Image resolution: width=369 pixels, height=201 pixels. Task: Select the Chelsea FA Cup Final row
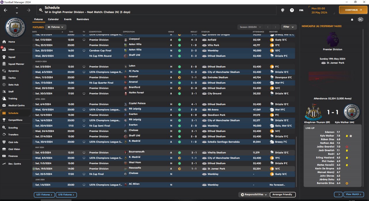[x=163, y=174]
